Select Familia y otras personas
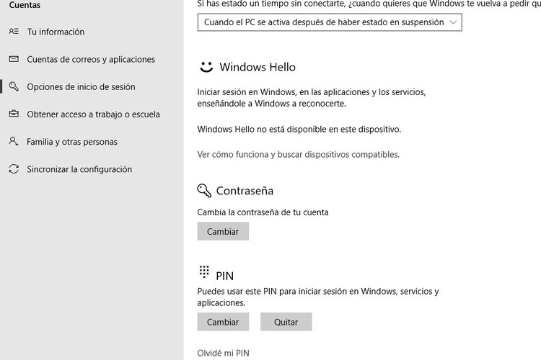This screenshot has width=541, height=360. (x=72, y=142)
